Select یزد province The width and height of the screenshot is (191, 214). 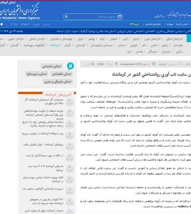coord(129,52)
